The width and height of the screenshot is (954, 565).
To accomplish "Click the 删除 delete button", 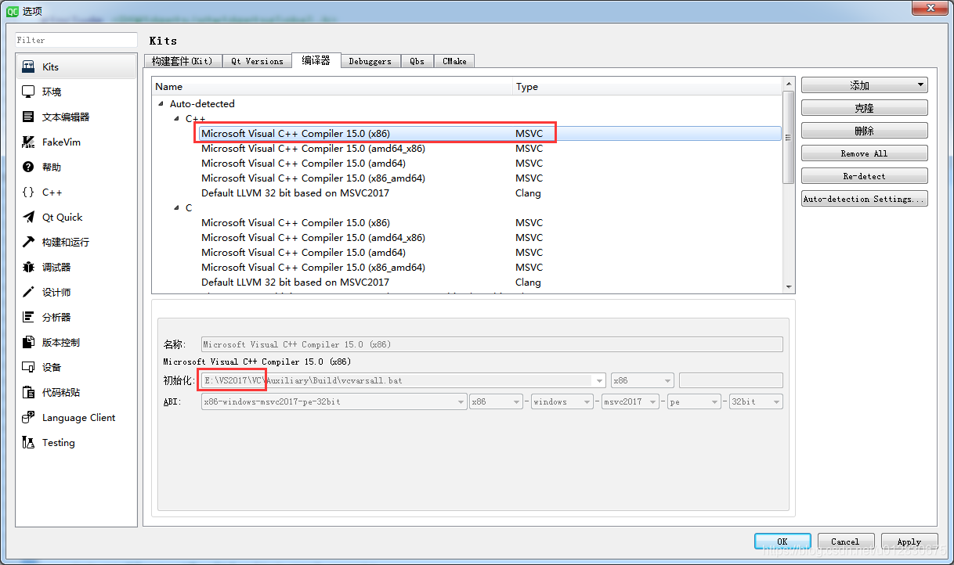I will point(864,131).
